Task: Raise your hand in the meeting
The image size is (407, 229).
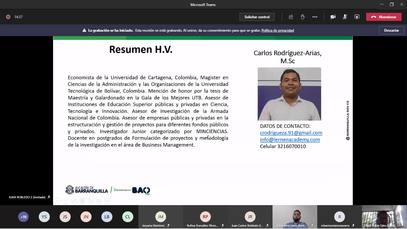Action: coord(303,17)
